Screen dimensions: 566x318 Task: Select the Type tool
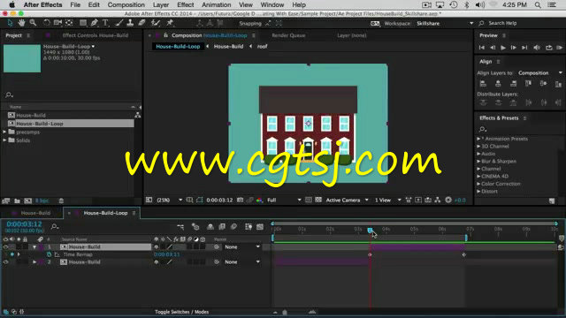[105, 23]
